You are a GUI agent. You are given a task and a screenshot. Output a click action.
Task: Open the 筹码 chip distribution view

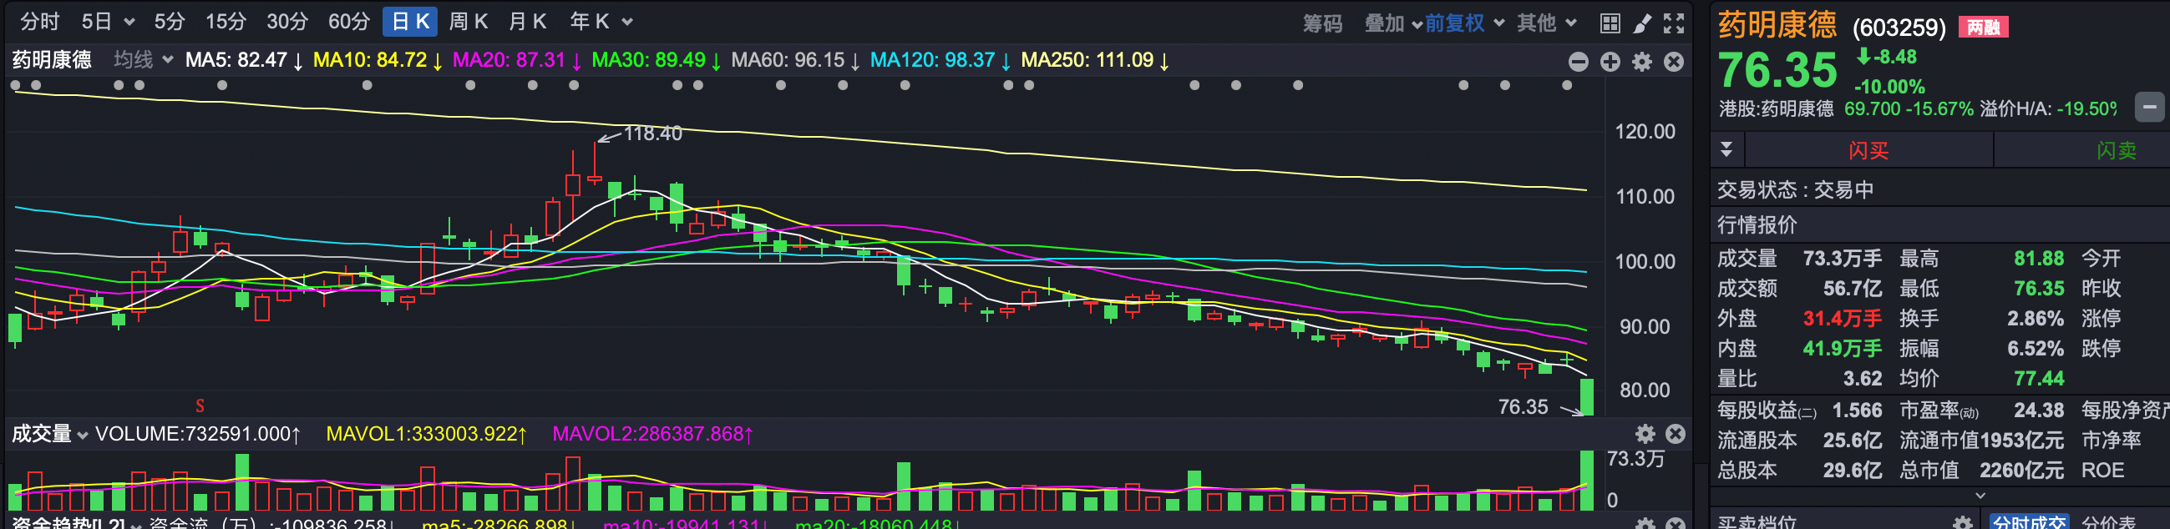pyautogui.click(x=1322, y=23)
